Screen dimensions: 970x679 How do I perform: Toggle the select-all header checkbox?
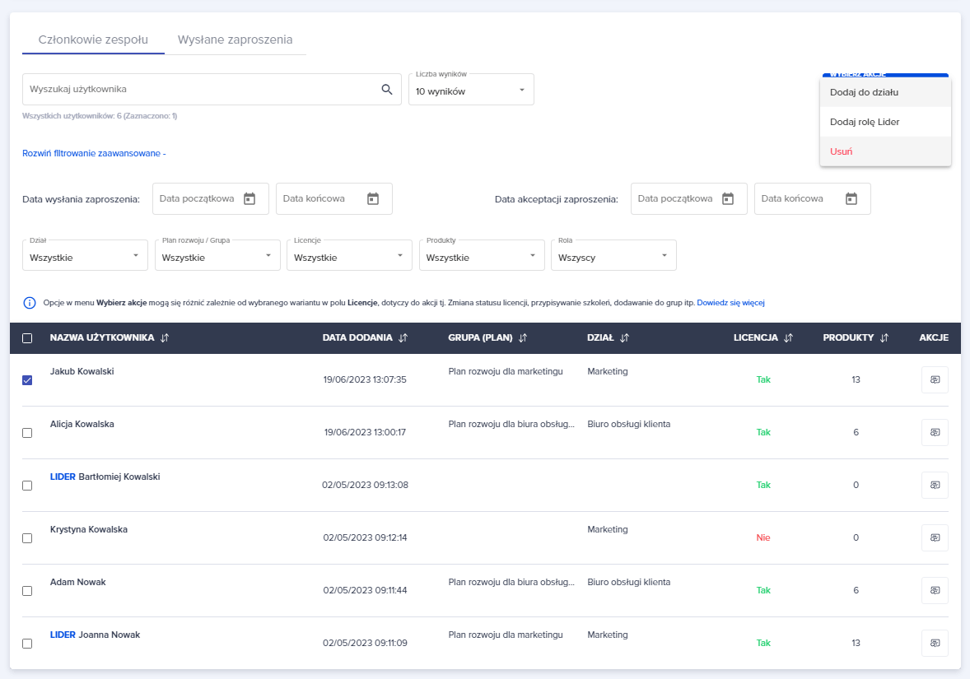[27, 338]
